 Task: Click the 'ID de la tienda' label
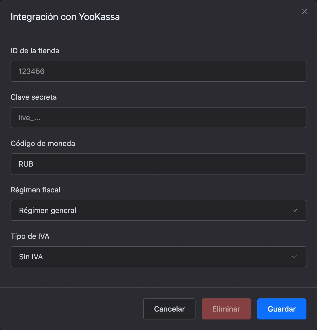pos(35,51)
